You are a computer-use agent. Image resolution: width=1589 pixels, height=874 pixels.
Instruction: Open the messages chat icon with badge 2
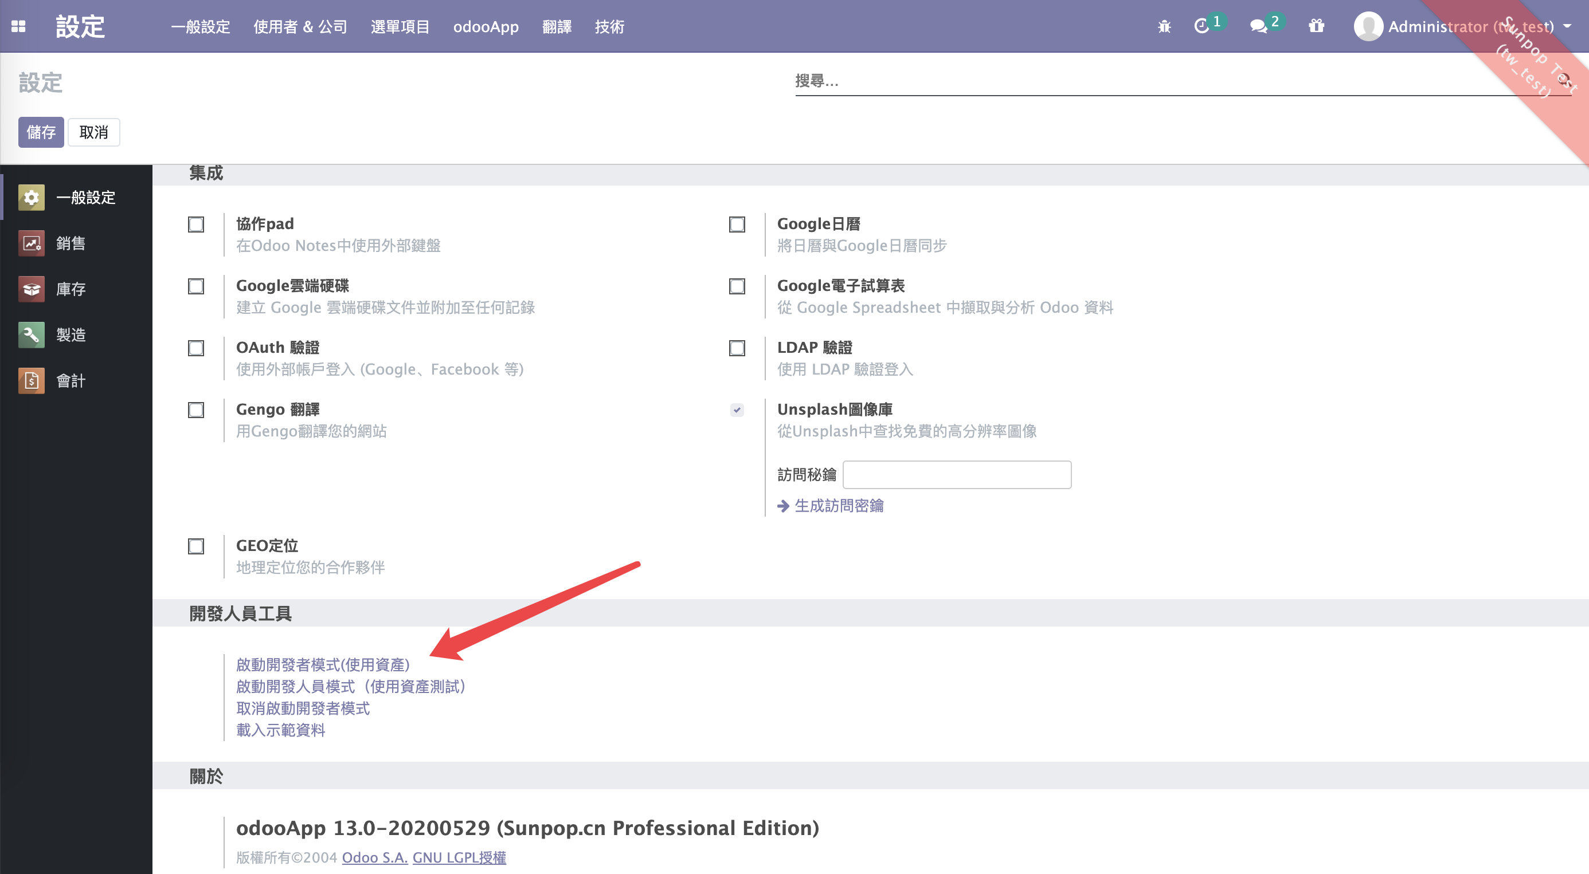click(x=1260, y=26)
